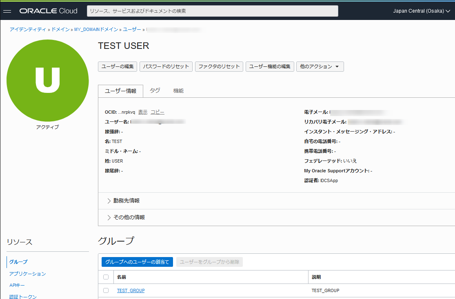The width and height of the screenshot is (455, 299).
Task: Click the 名前 column header
Action: [x=122, y=277]
